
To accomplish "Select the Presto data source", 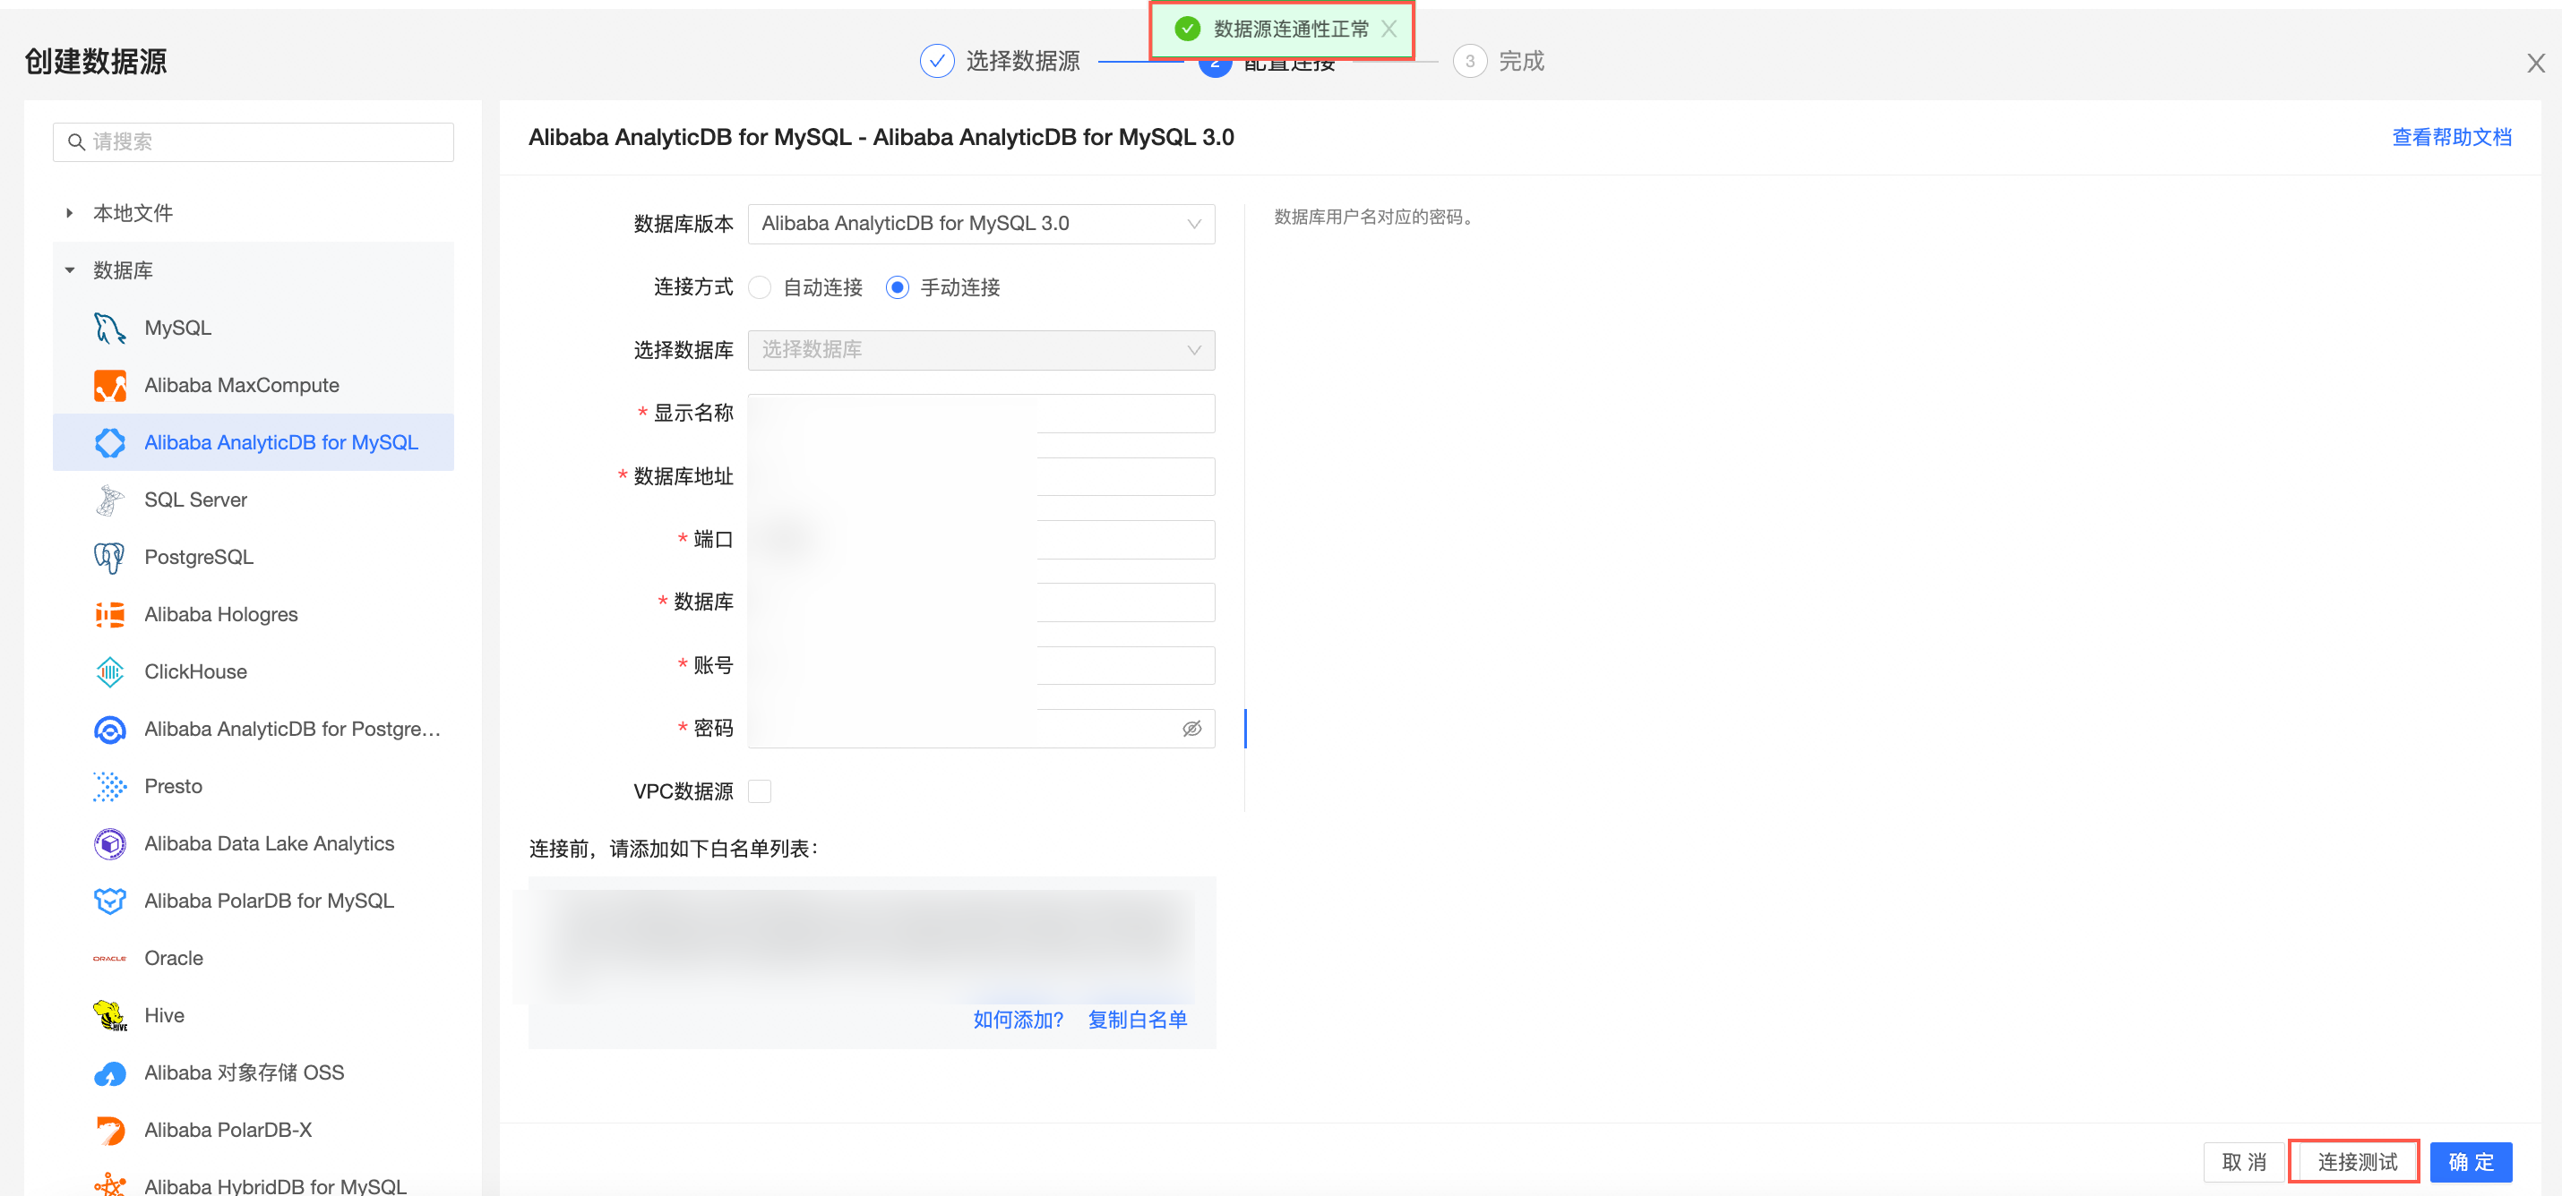I will pyautogui.click(x=173, y=785).
